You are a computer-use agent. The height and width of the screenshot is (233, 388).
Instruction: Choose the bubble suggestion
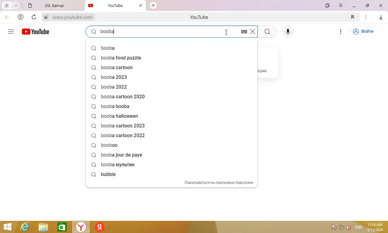(172, 174)
